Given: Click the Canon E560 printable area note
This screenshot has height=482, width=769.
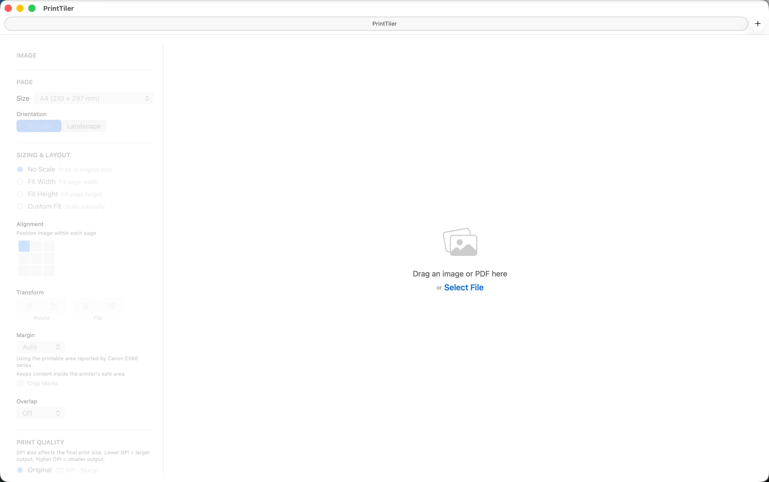Looking at the screenshot, I should [x=77, y=362].
